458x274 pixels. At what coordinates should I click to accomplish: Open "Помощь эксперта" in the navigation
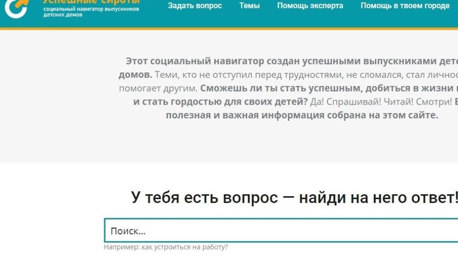pyautogui.click(x=310, y=6)
